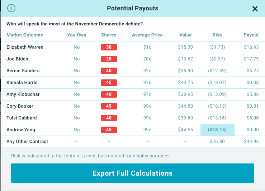The image size is (265, 191).
Task: Click Kamala Harris' red 45 shares badge
Action: (x=109, y=82)
